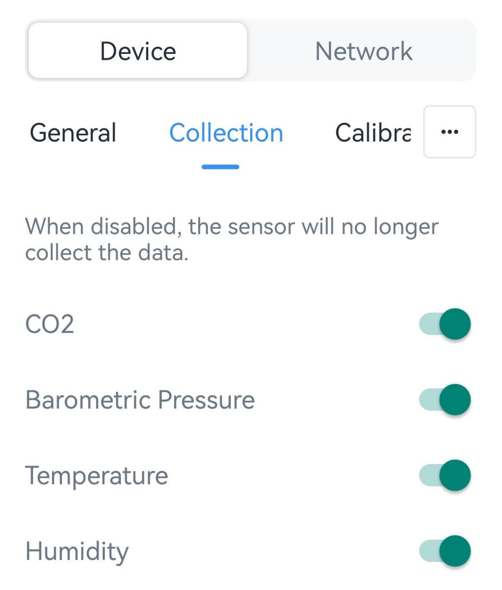
Task: Click the blue underline below Collection
Action: tap(220, 167)
